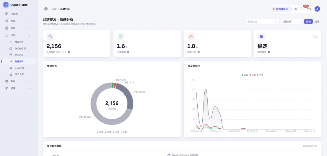
Task: Click red X icon on negative card
Action: click(x=191, y=37)
